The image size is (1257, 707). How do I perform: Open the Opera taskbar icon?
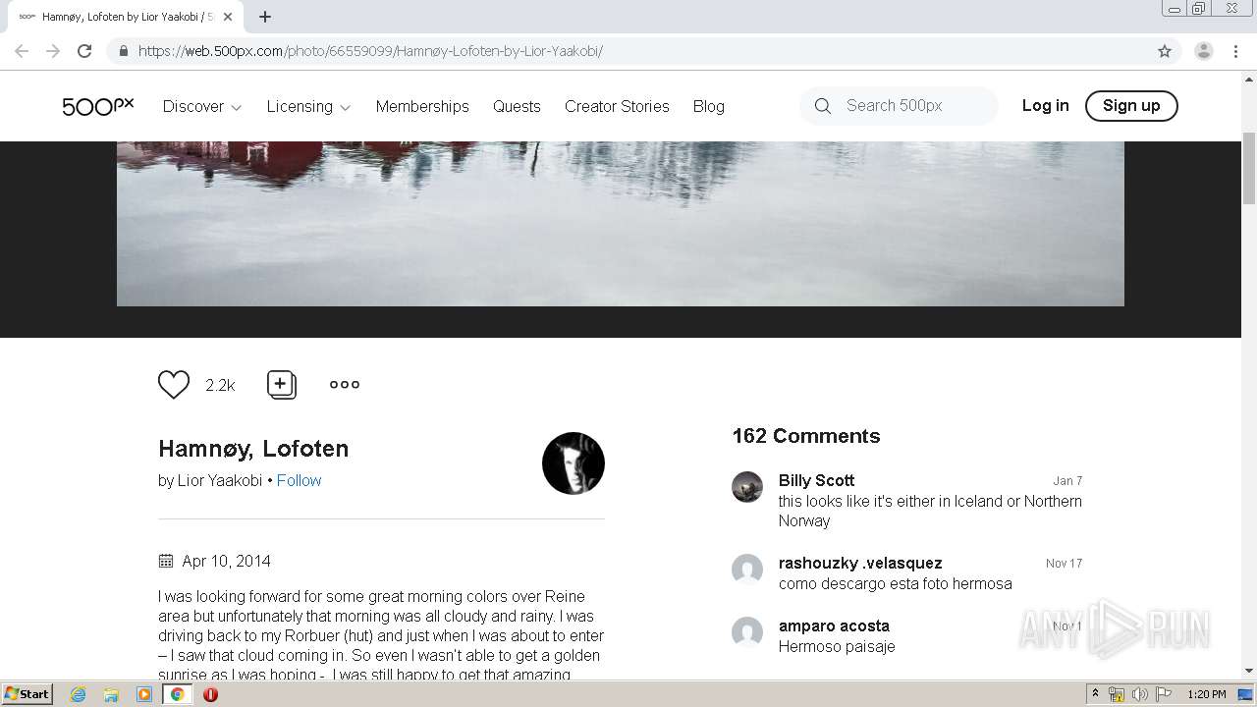click(210, 694)
